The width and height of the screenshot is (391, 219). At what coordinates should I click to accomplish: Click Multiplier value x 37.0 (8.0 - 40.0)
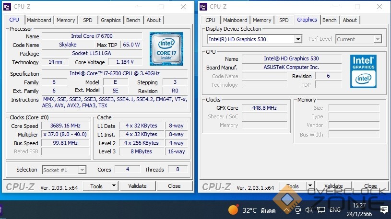[65, 134]
